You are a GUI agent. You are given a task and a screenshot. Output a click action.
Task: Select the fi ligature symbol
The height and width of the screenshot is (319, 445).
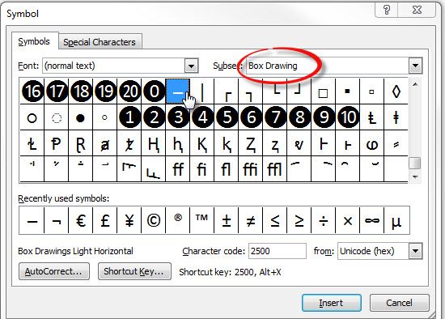(x=202, y=169)
